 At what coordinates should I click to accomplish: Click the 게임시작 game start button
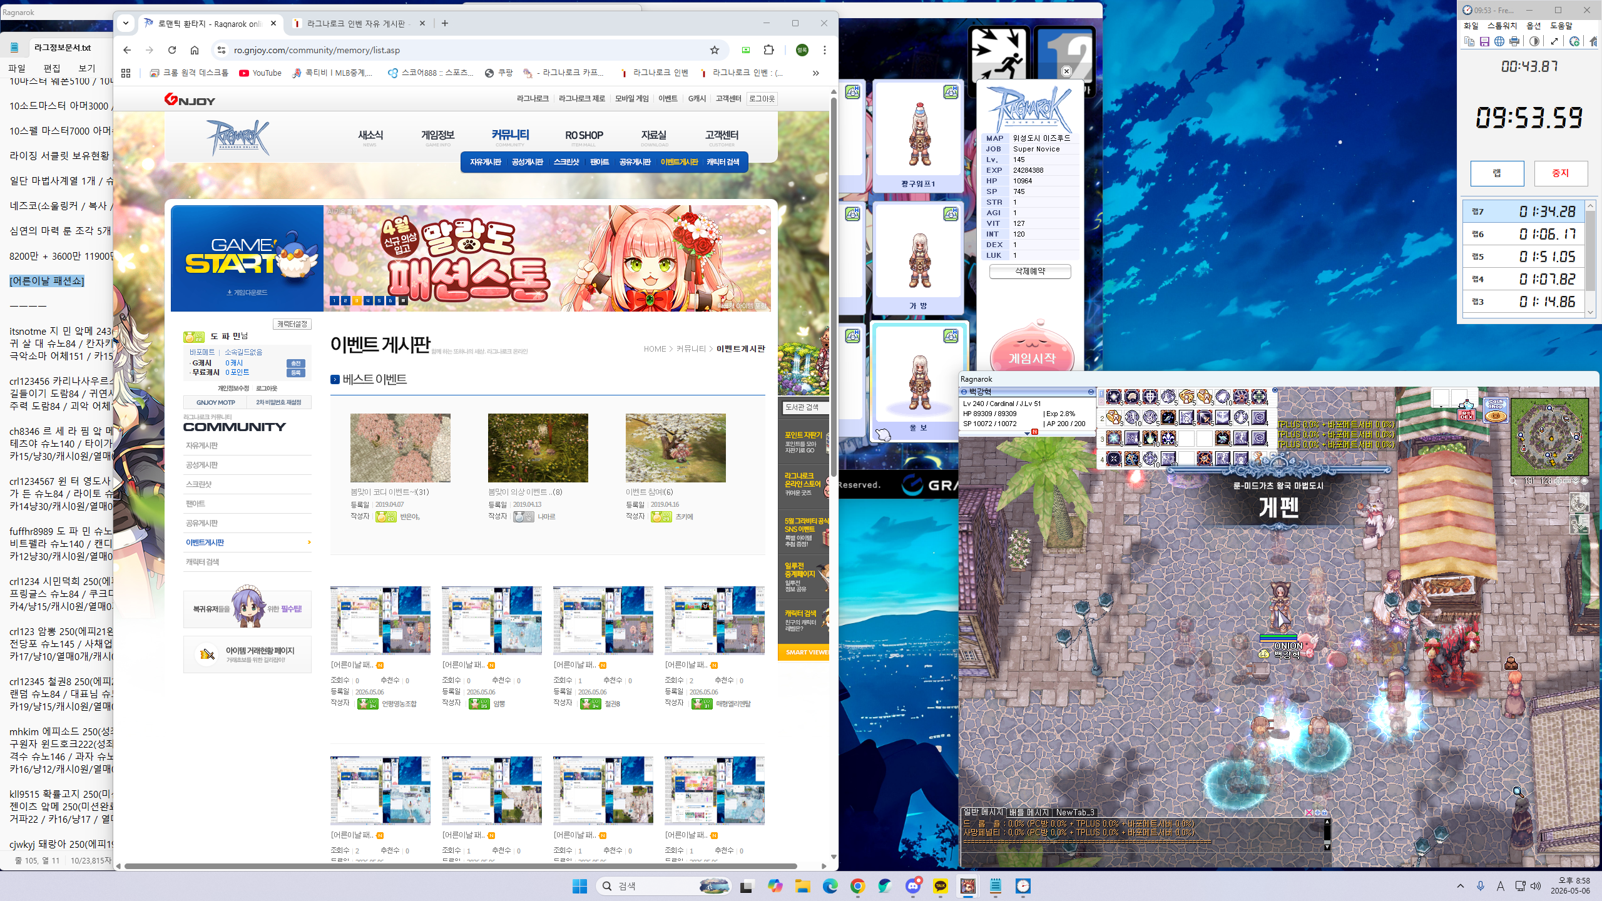(x=1032, y=358)
